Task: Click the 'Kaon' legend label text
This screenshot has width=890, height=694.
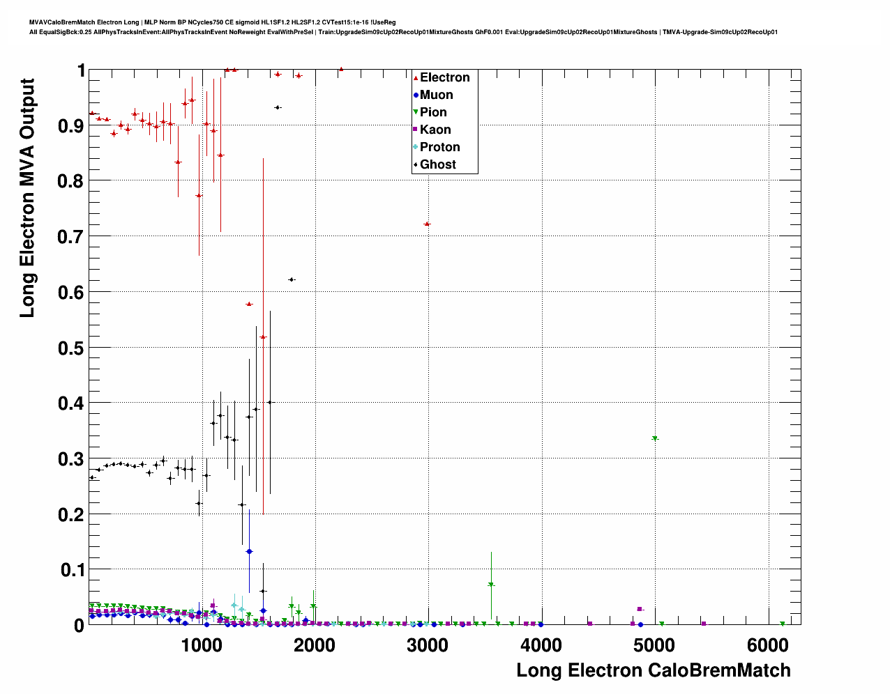Action: (435, 130)
